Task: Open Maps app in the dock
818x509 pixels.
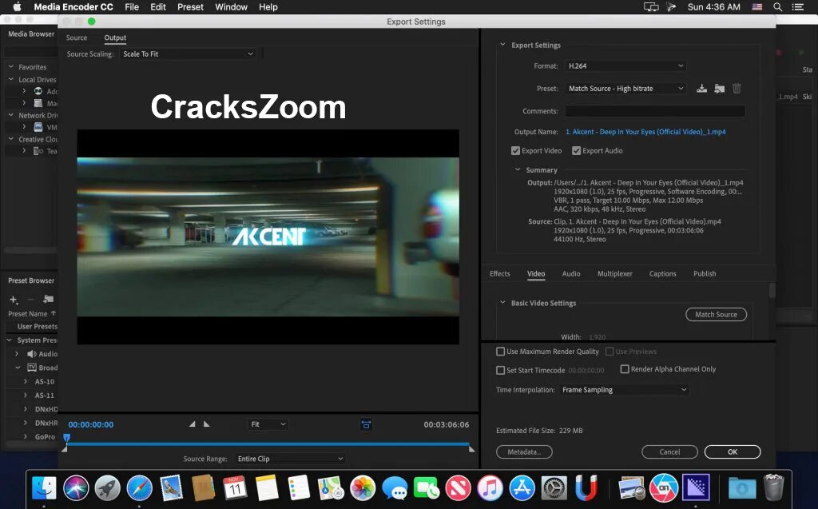Action: (x=331, y=489)
